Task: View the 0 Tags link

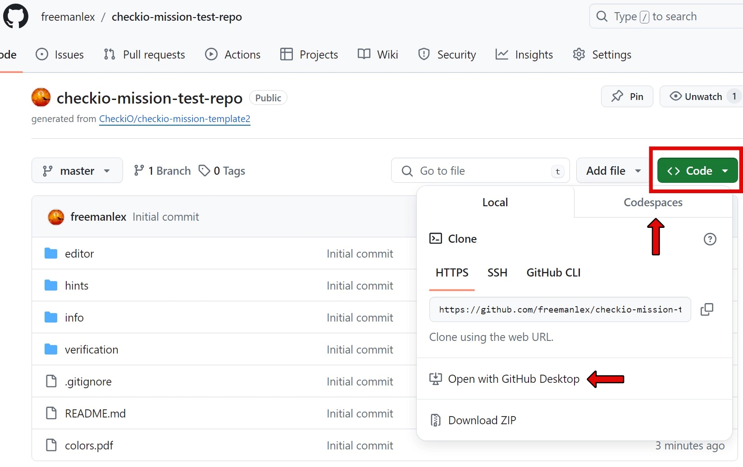Action: click(x=222, y=171)
